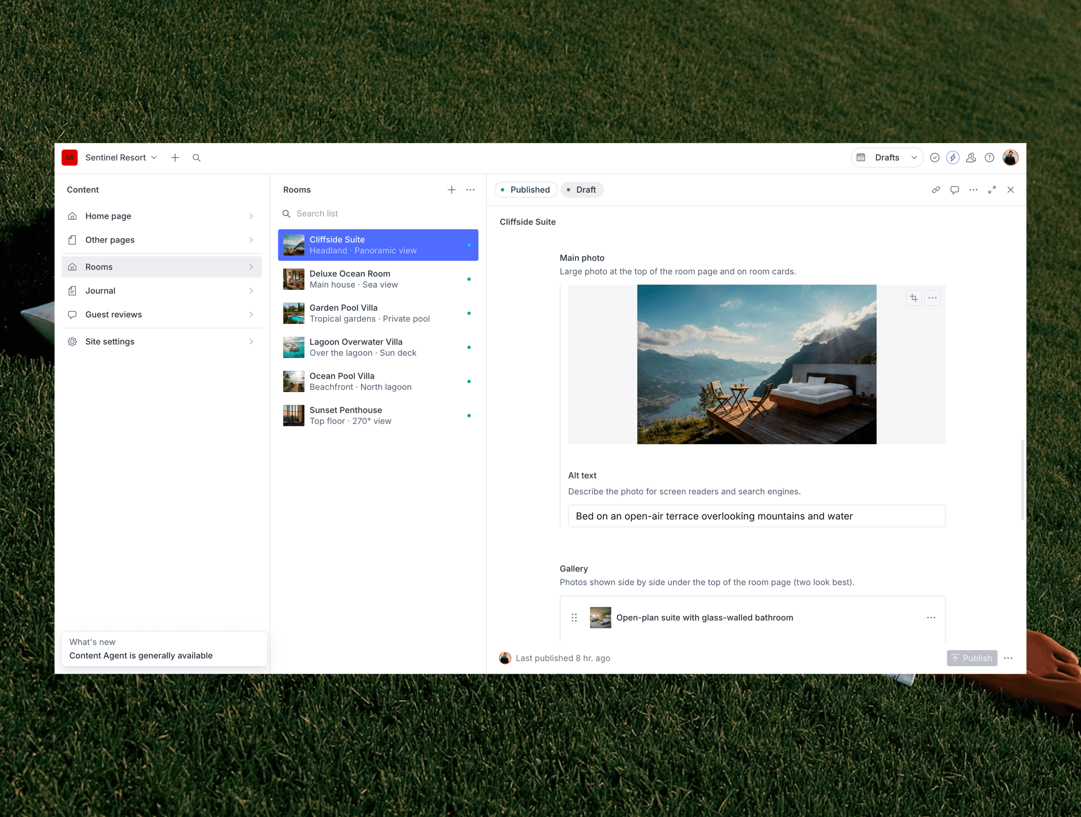Open the tasks checkmark icon in top bar

coord(934,157)
